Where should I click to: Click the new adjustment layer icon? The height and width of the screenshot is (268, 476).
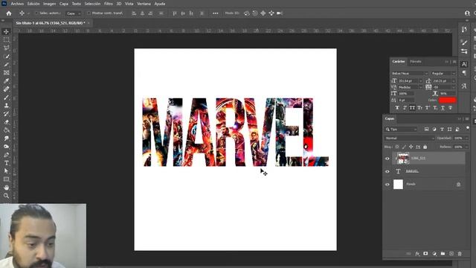434,253
